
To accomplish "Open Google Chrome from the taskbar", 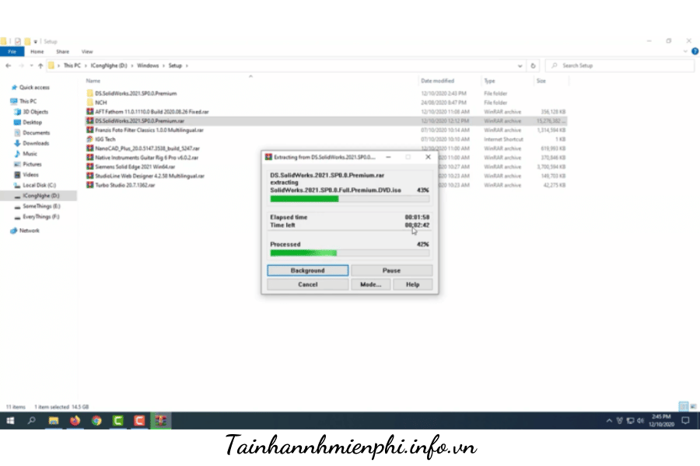I will 96,420.
